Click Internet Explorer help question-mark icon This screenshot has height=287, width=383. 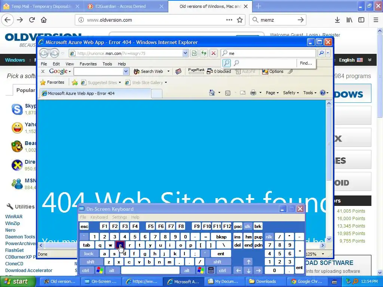coord(323,93)
